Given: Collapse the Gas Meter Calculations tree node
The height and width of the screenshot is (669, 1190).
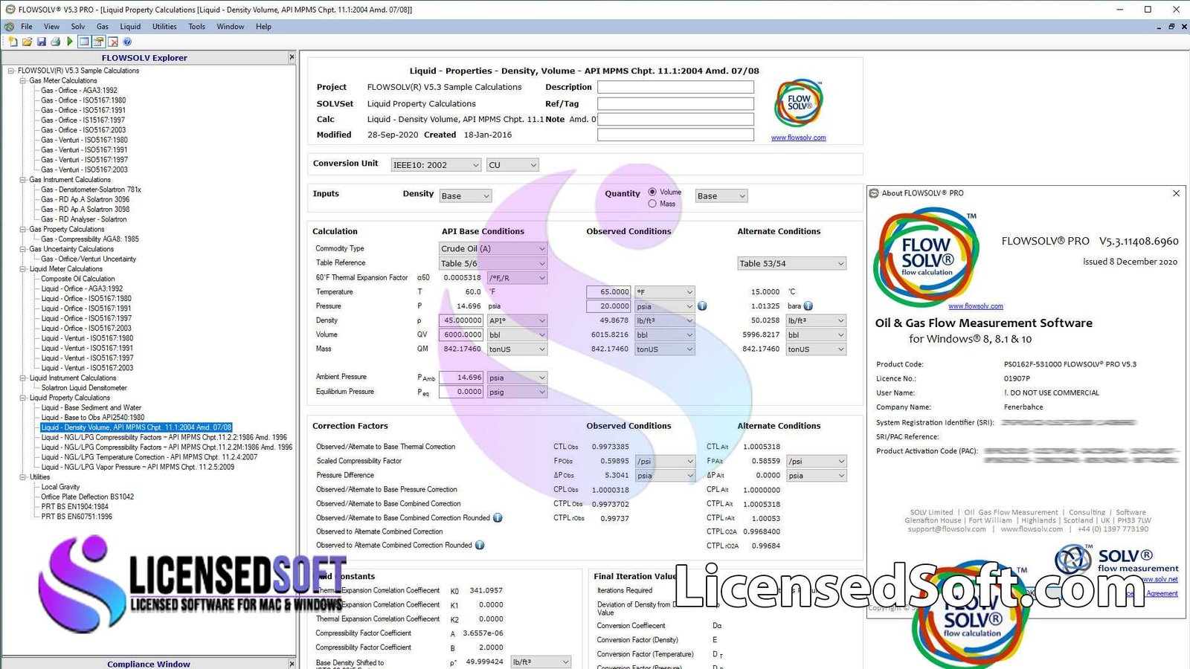Looking at the screenshot, I should 23,80.
